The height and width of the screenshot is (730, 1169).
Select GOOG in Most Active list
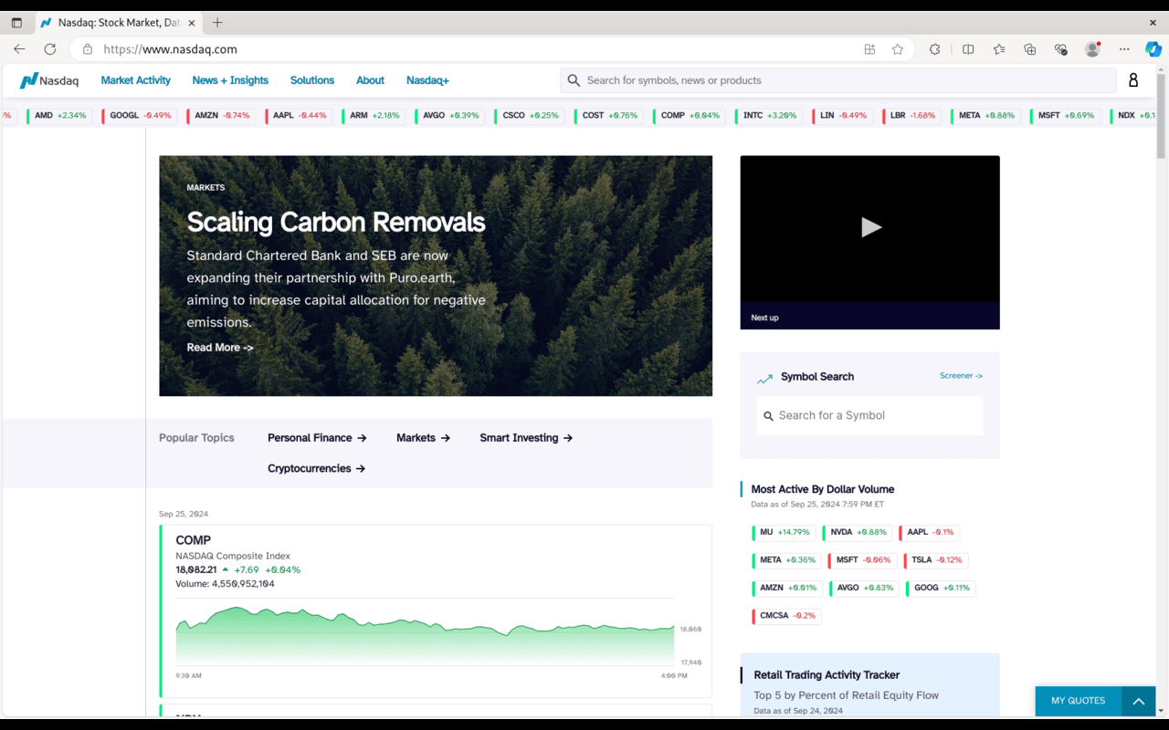tap(941, 588)
